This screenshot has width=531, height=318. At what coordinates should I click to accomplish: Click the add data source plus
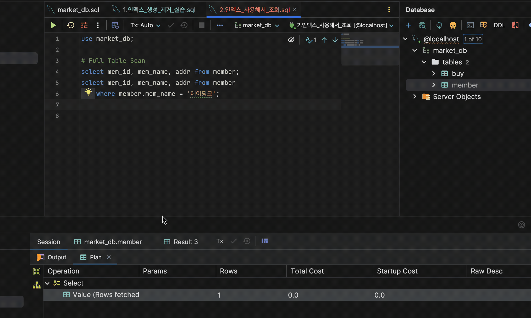(x=408, y=25)
